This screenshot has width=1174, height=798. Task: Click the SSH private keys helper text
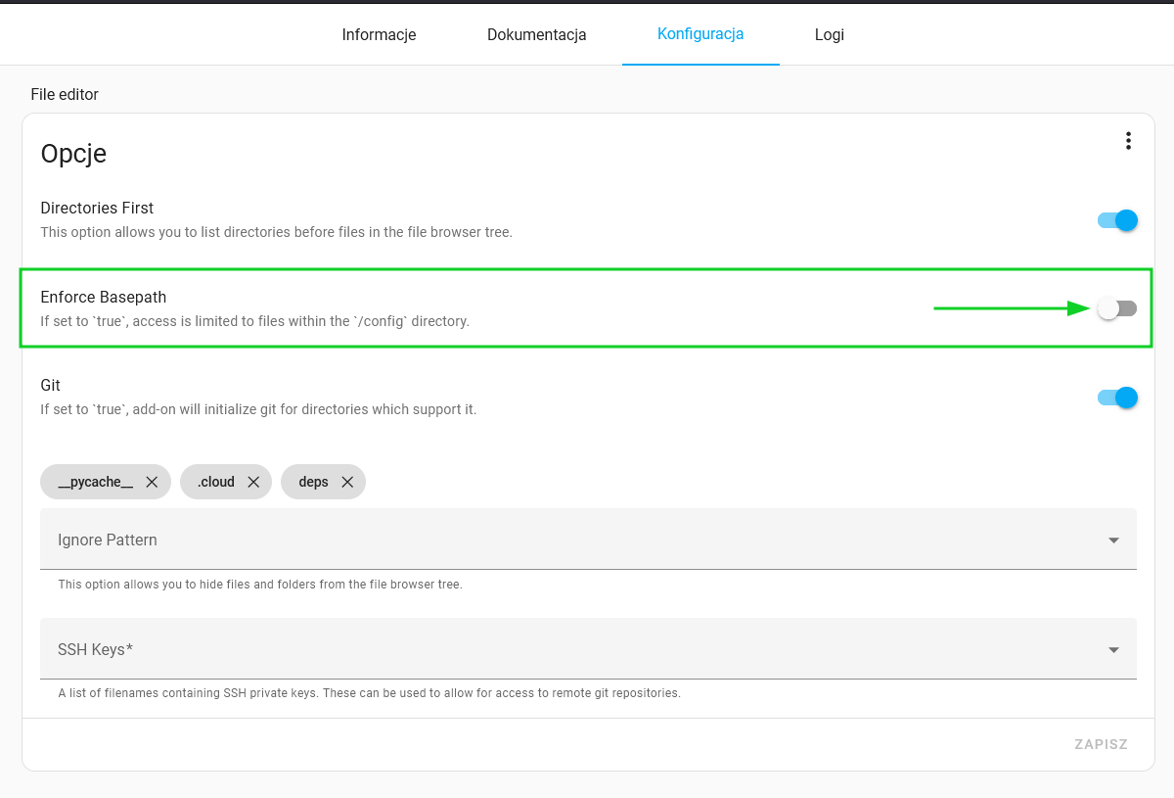pyautogui.click(x=369, y=693)
